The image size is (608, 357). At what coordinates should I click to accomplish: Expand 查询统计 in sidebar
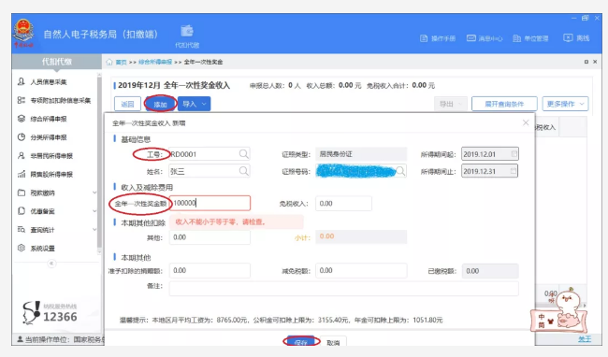point(94,230)
